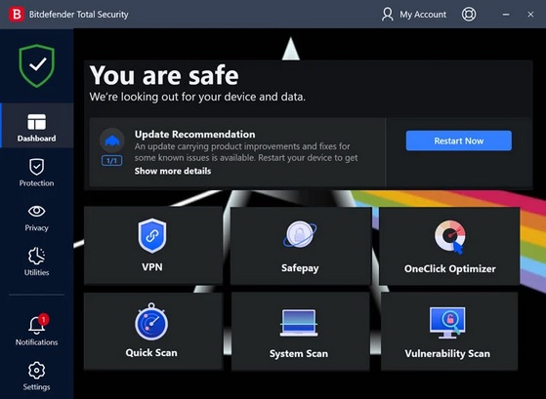Open My Account
The image size is (546, 399).
(414, 15)
